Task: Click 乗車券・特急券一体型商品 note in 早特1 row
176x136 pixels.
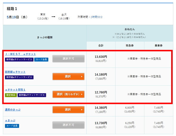Action: pos(144,94)
